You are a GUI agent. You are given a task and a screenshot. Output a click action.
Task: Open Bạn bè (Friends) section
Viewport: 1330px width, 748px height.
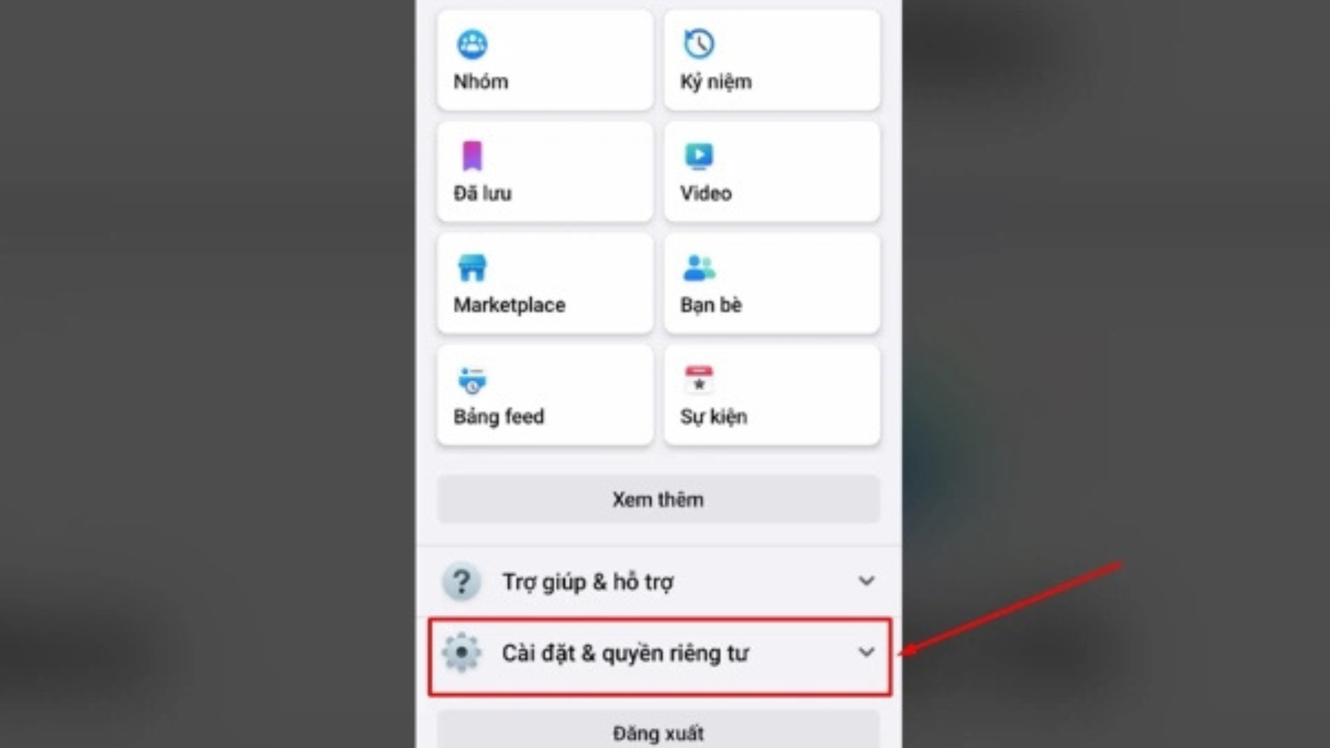click(771, 283)
